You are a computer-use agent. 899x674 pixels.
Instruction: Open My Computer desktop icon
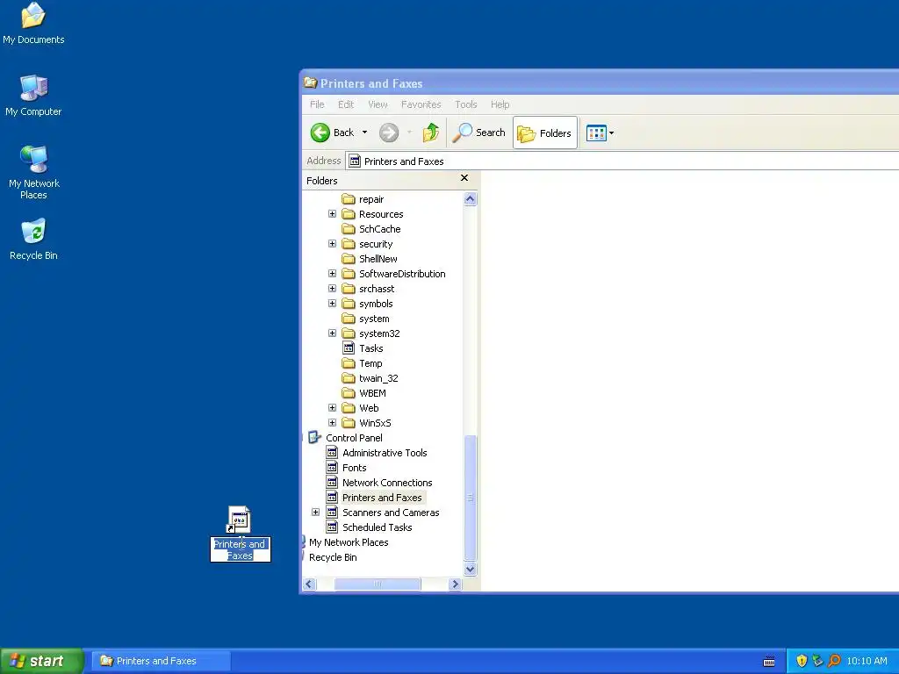33,95
